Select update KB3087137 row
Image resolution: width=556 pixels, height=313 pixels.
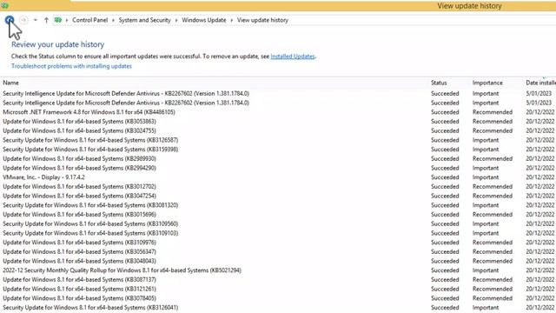pos(278,280)
